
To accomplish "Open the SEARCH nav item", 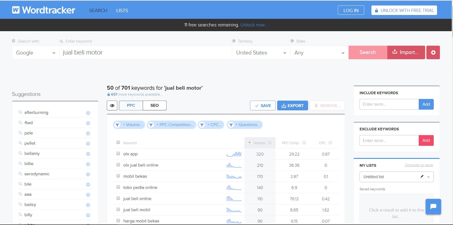I will (x=98, y=10).
